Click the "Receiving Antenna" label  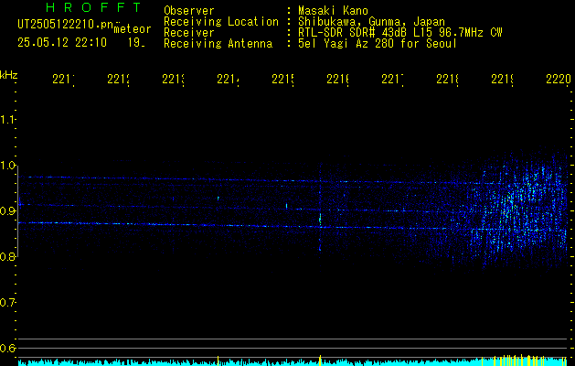(218, 44)
